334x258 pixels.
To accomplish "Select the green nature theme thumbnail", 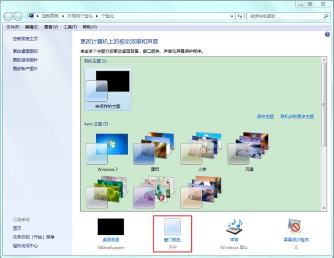I will click(x=107, y=192).
